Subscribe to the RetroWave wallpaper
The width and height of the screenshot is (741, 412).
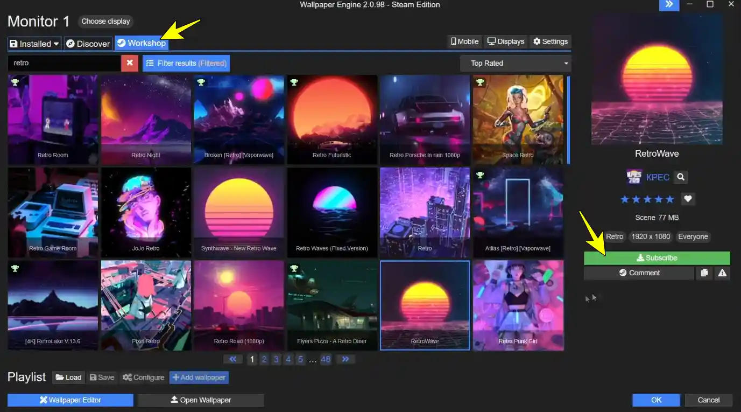pos(657,257)
